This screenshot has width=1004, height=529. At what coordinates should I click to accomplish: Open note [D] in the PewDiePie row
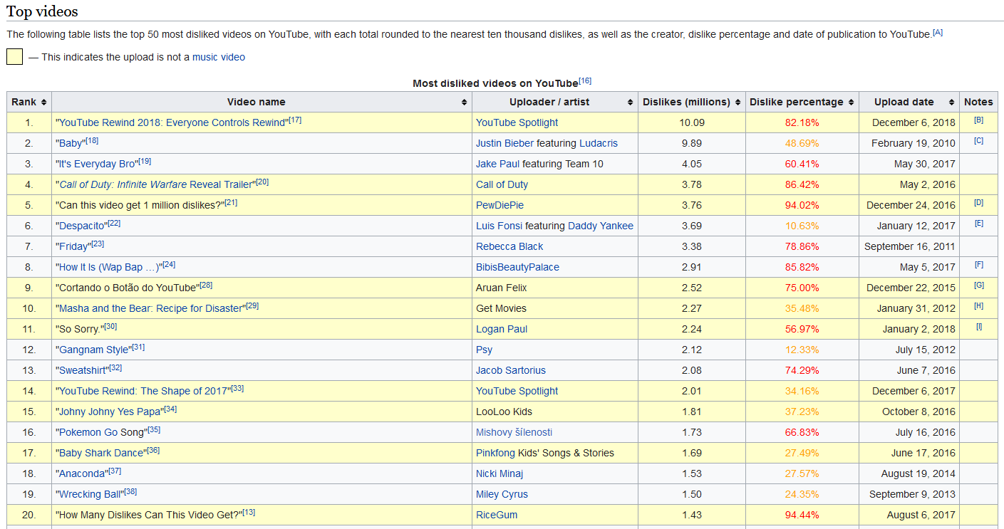[978, 203]
